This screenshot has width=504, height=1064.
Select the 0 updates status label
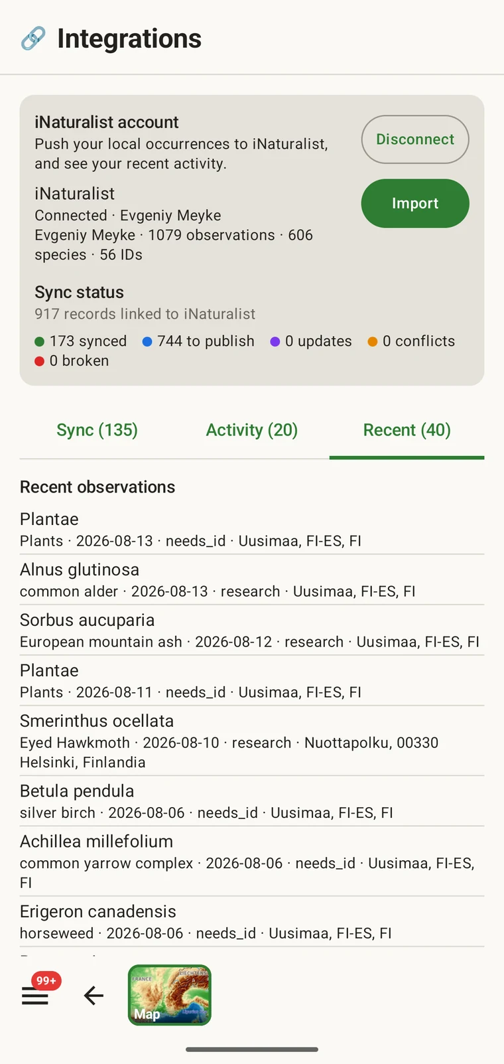tap(318, 341)
